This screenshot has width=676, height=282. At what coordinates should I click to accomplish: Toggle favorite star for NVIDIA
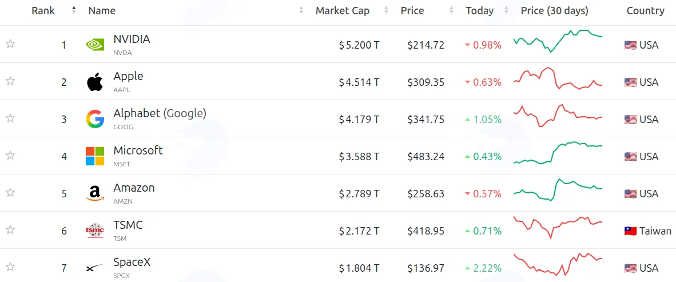click(10, 44)
